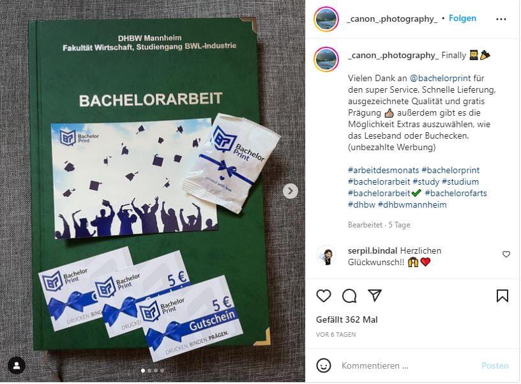
Task: Show next photo with carousel arrow
Action: (x=291, y=191)
